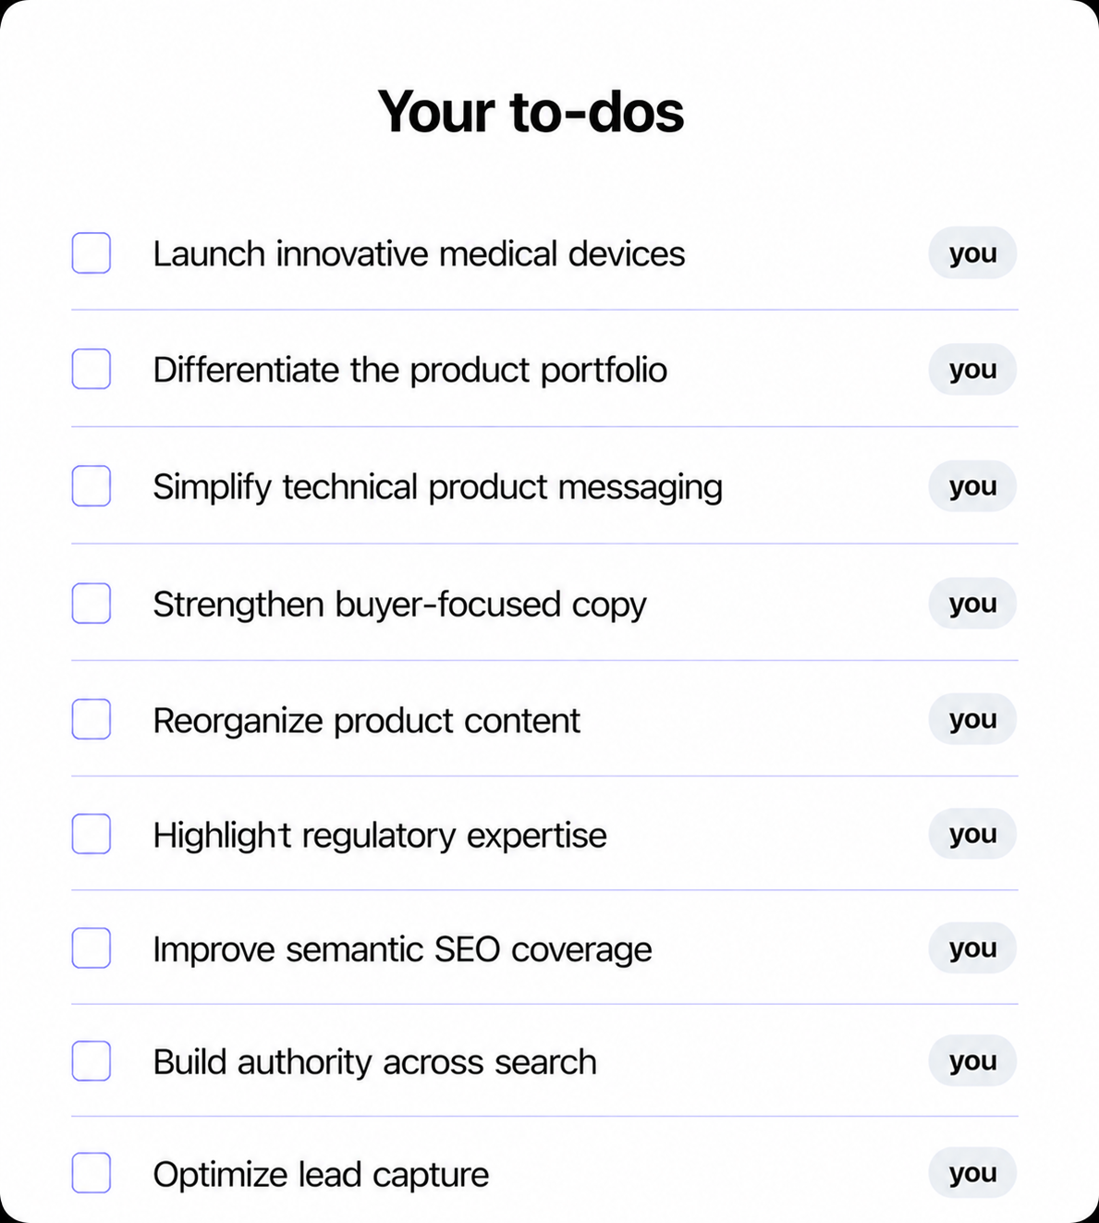
Task: Toggle the Strengthen buyer-focused copy checkbox
Action: 92,603
